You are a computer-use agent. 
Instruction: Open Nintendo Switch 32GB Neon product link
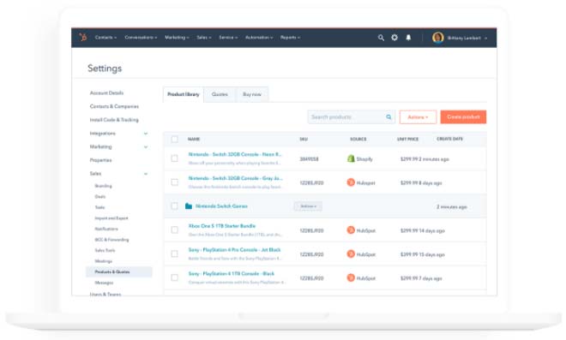point(235,154)
